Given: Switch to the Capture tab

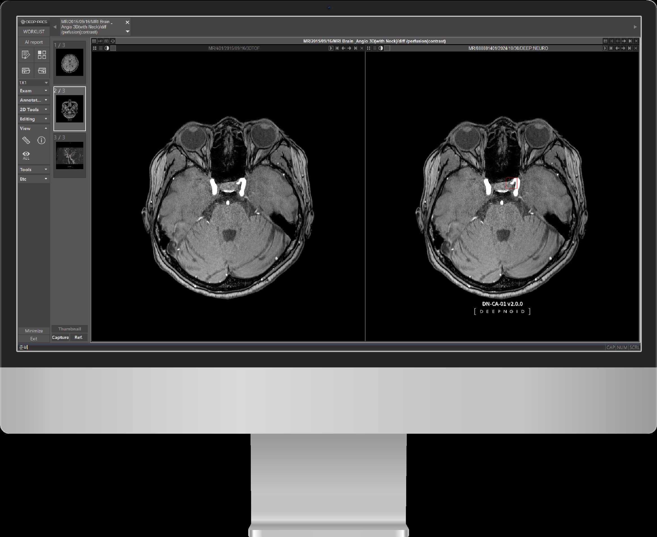Looking at the screenshot, I should tap(60, 337).
